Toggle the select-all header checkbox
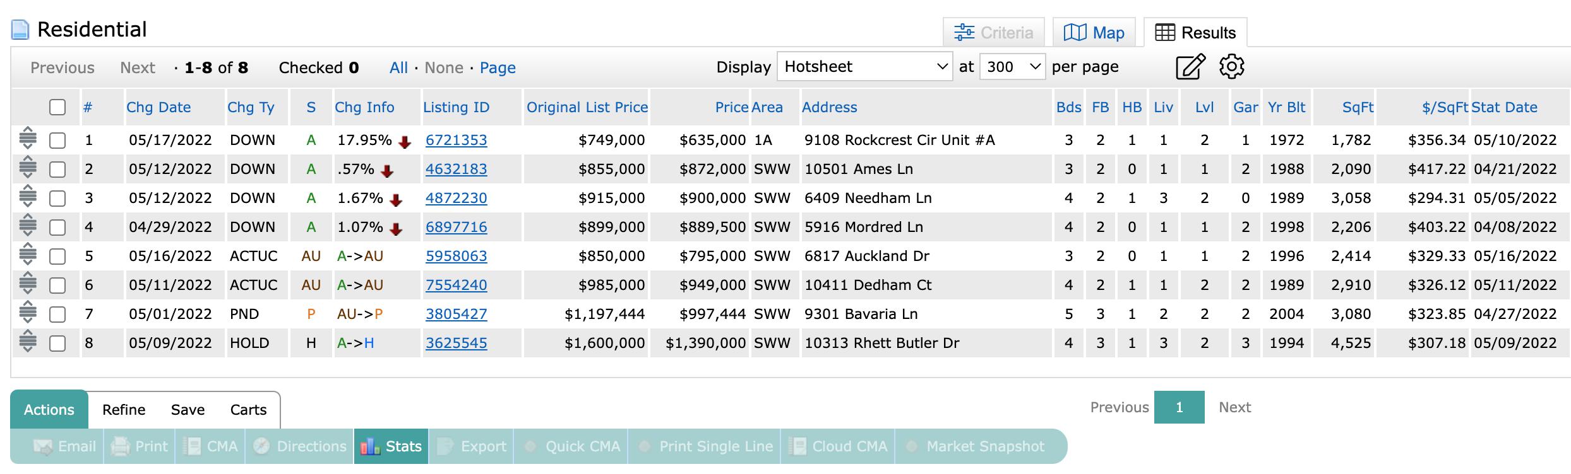Viewport: 1571px width, 474px height. point(57,107)
